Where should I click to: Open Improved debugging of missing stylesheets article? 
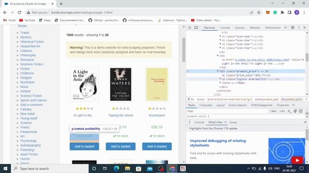218,143
